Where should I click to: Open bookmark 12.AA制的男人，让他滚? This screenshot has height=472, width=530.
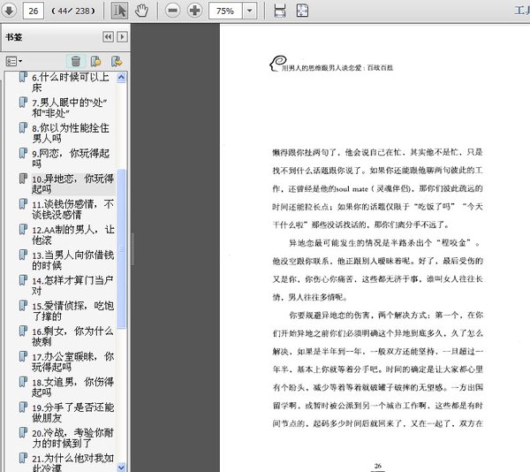(x=72, y=234)
